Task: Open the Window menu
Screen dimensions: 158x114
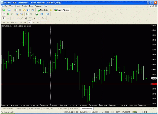Action: (x=38, y=6)
